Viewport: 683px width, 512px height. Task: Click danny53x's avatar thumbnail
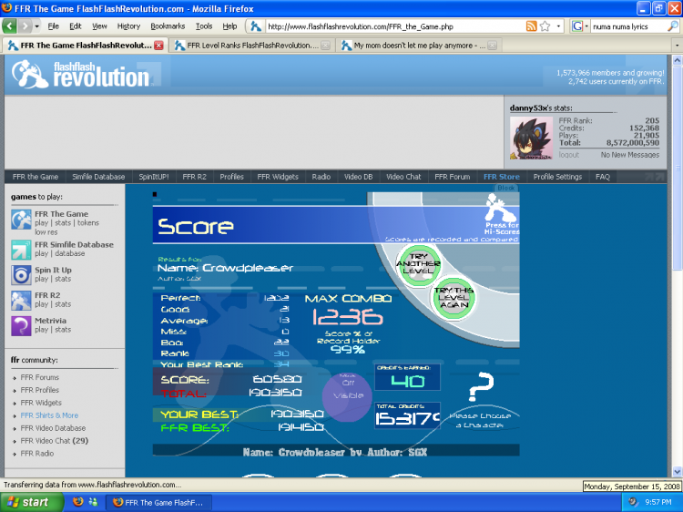coord(532,138)
